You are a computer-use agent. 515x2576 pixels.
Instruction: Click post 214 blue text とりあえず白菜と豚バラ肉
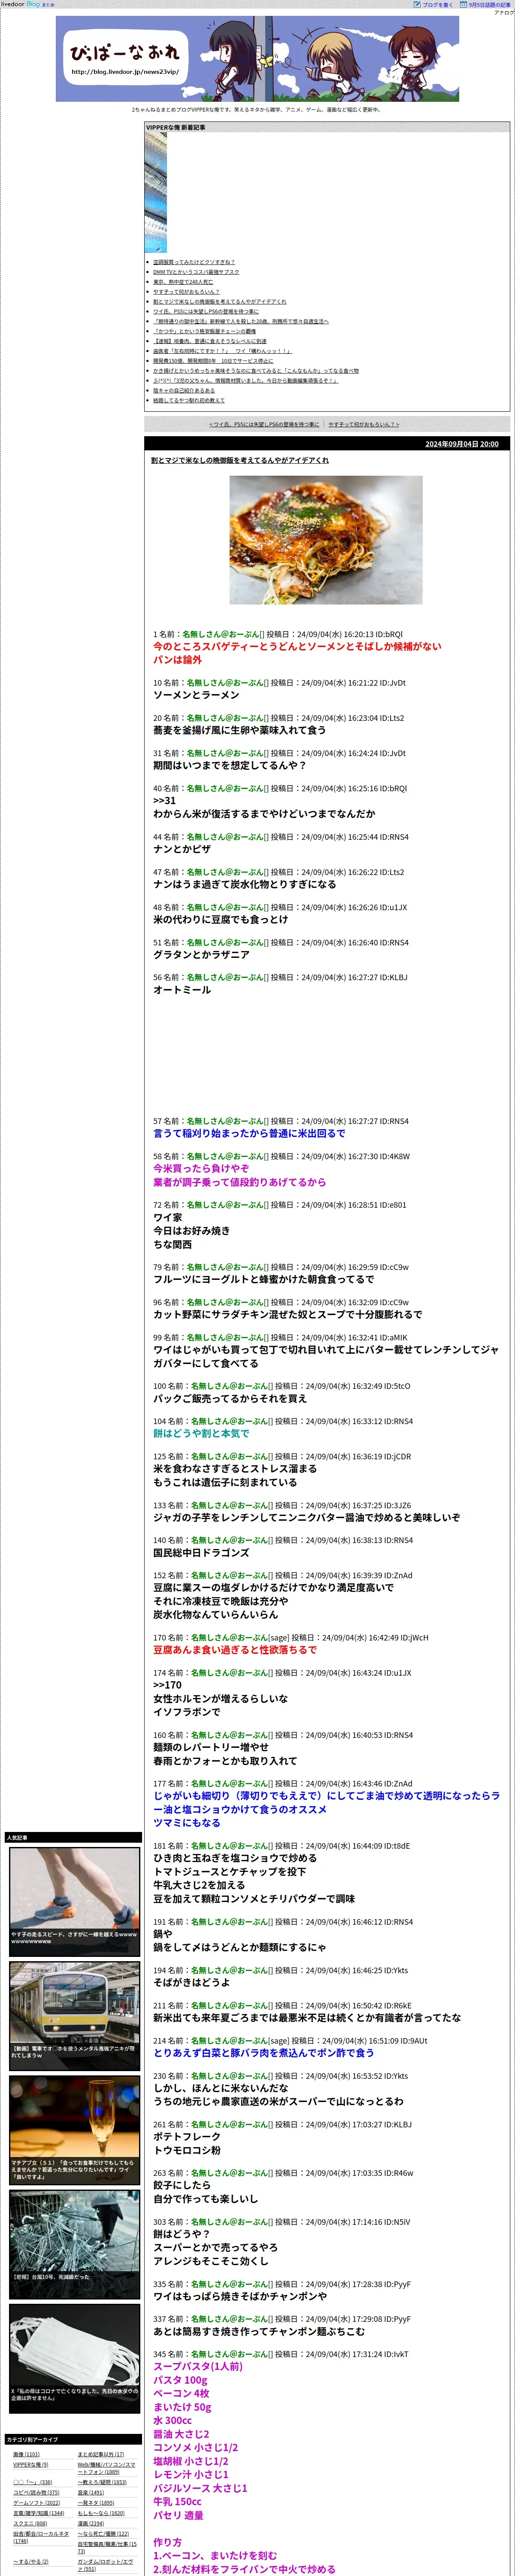[x=264, y=2053]
